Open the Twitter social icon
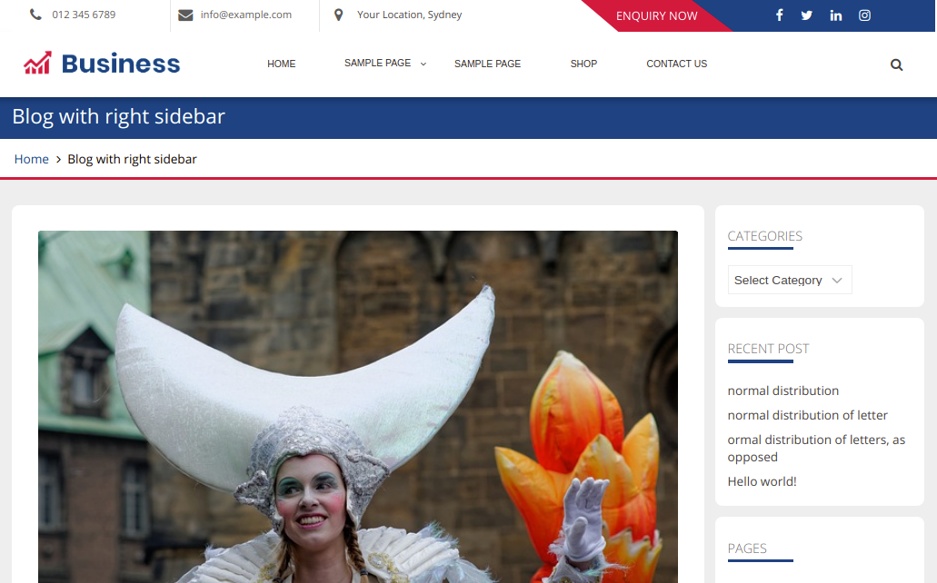Viewport: 937px width, 583px height. click(807, 15)
